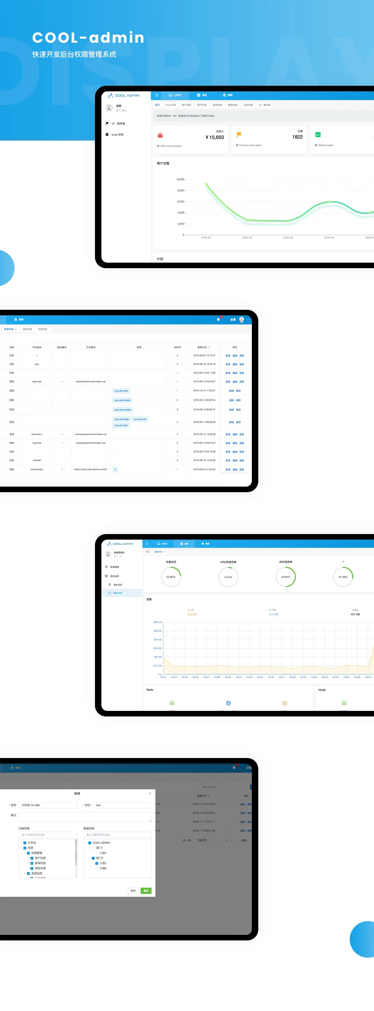Click notification bell in menu list screen
The width and height of the screenshot is (374, 1011).
pos(218,319)
